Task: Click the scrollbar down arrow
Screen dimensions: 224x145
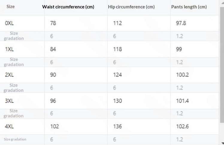Action: point(222,143)
